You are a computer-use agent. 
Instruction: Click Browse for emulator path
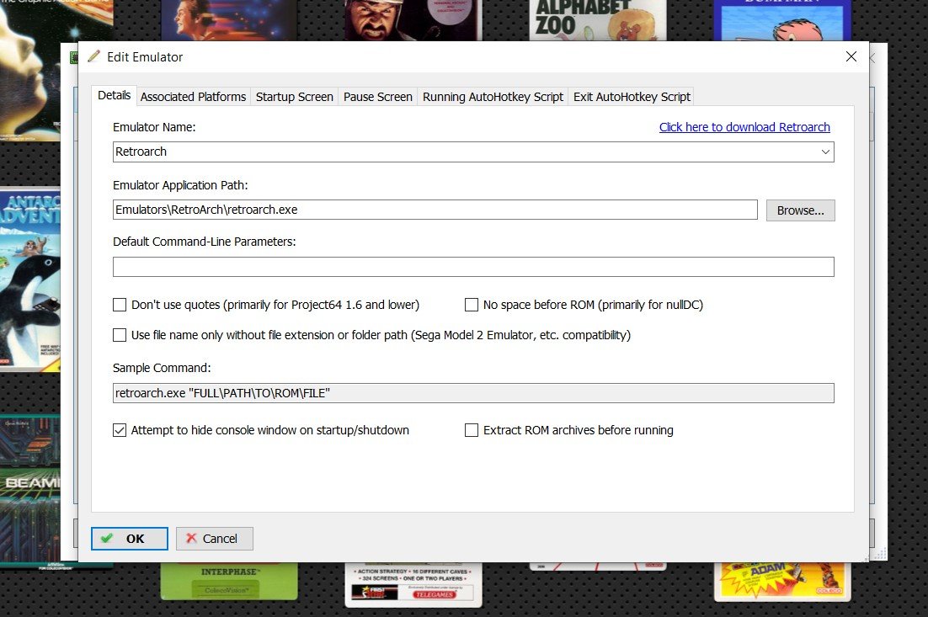(800, 210)
